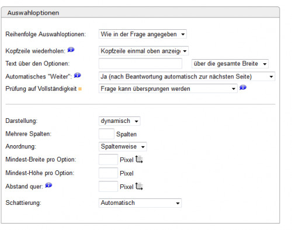Click the Abstand quer pixel field
This screenshot has height=230, width=292.
[x=108, y=186]
